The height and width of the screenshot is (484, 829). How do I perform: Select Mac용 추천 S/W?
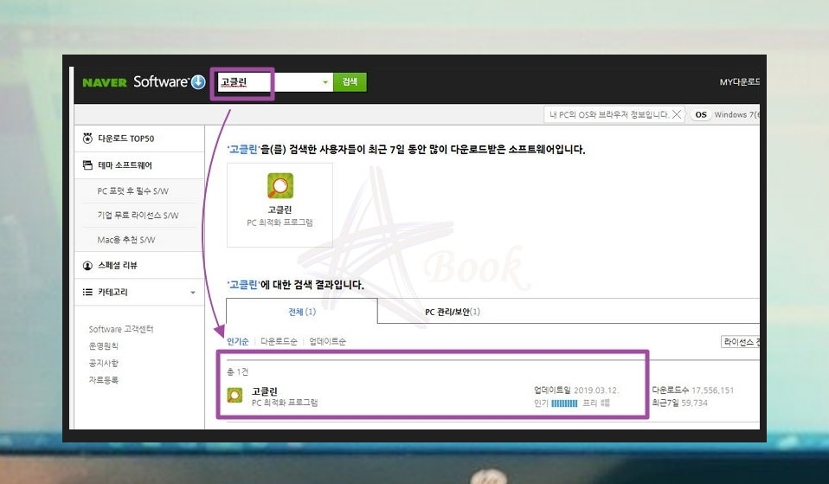tap(125, 240)
